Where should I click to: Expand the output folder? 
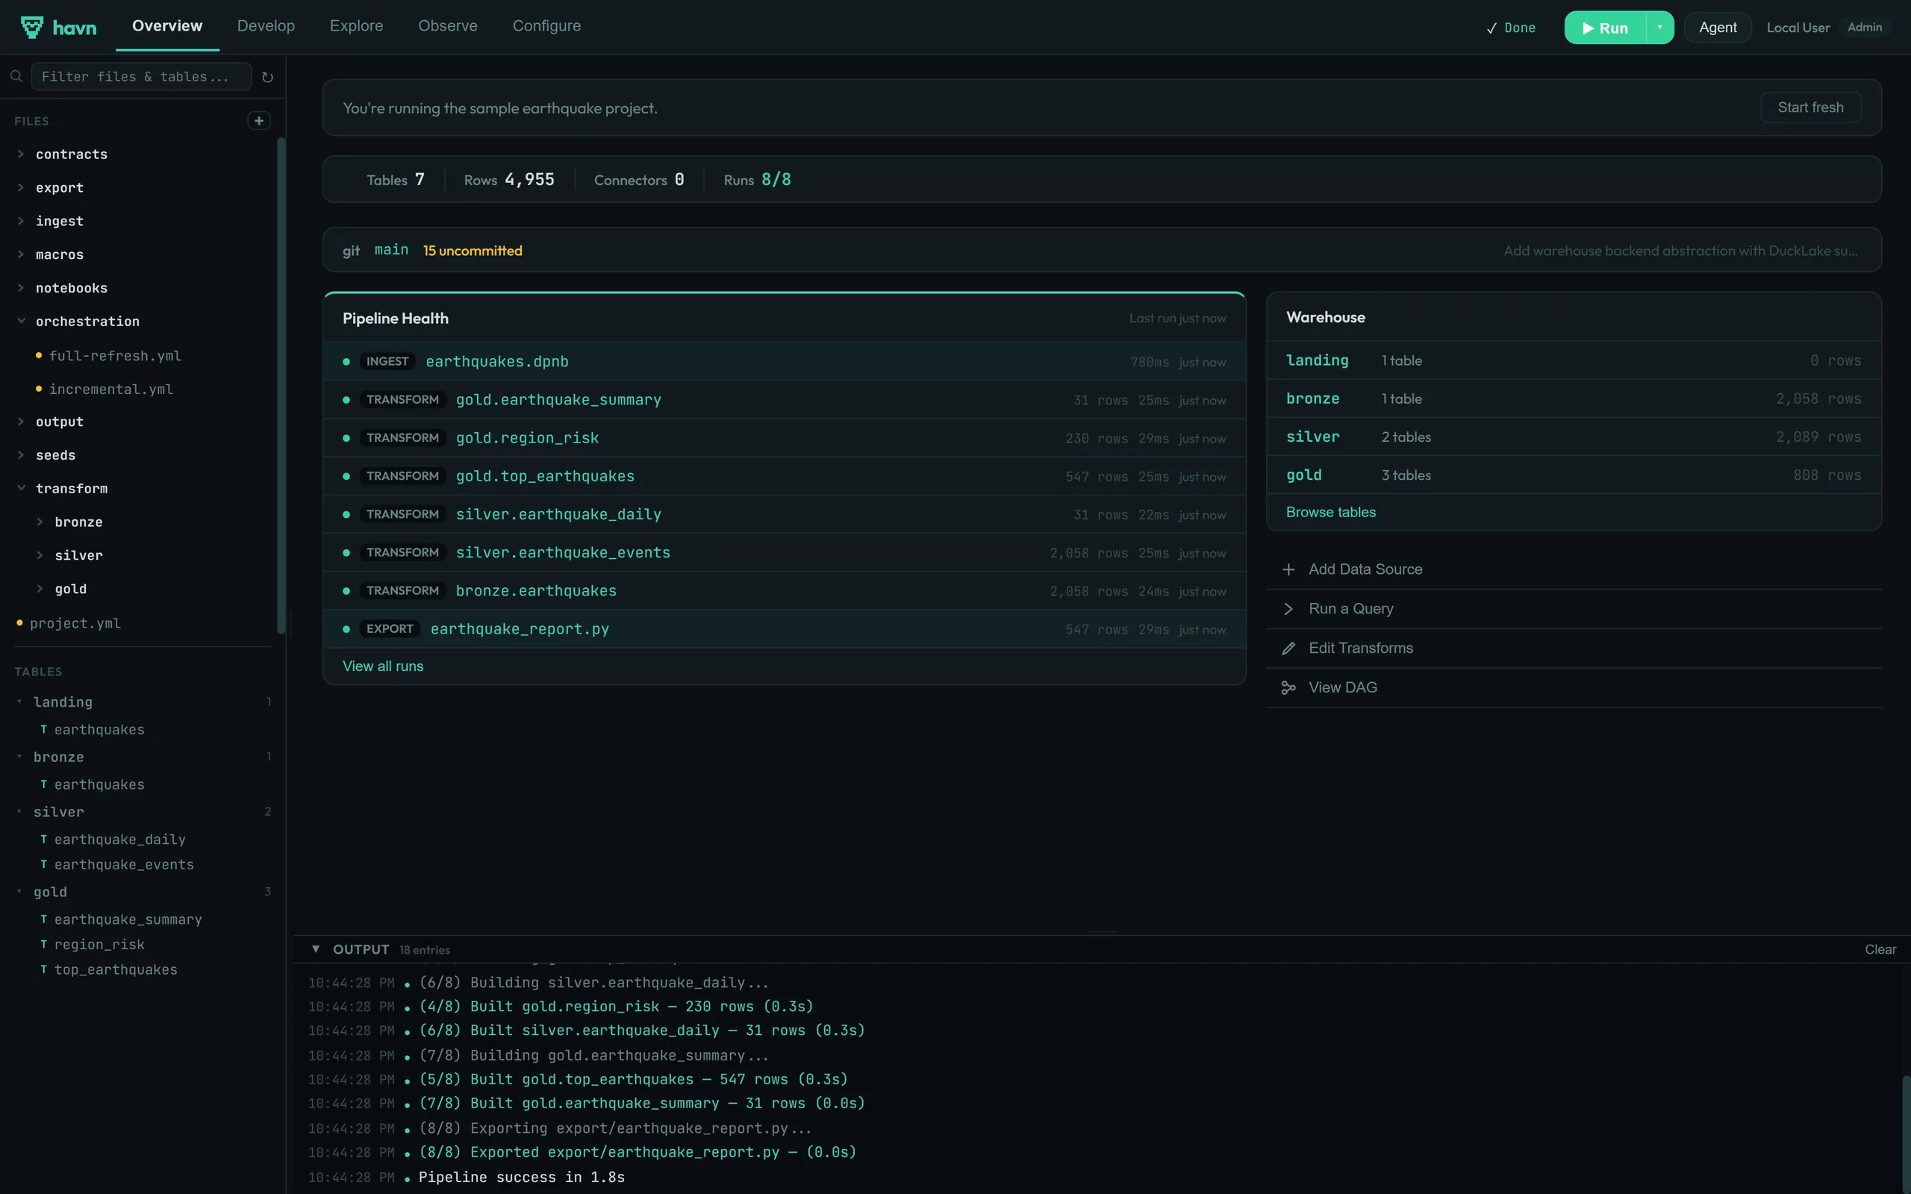pos(21,422)
